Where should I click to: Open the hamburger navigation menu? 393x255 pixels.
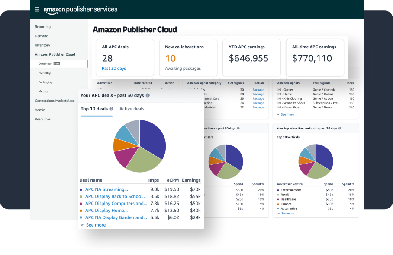pyautogui.click(x=37, y=9)
